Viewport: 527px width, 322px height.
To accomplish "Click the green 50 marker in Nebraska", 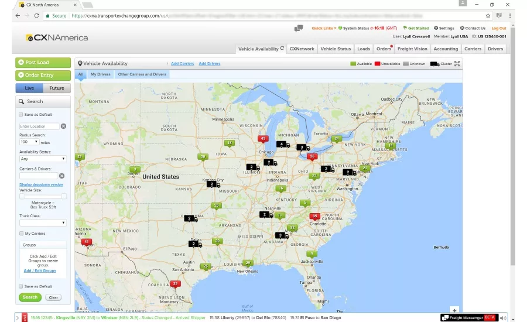I will pyautogui.click(x=203, y=157).
